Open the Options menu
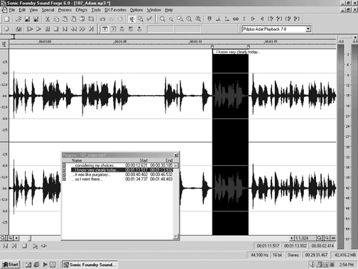The width and height of the screenshot is (358, 269). (x=136, y=10)
